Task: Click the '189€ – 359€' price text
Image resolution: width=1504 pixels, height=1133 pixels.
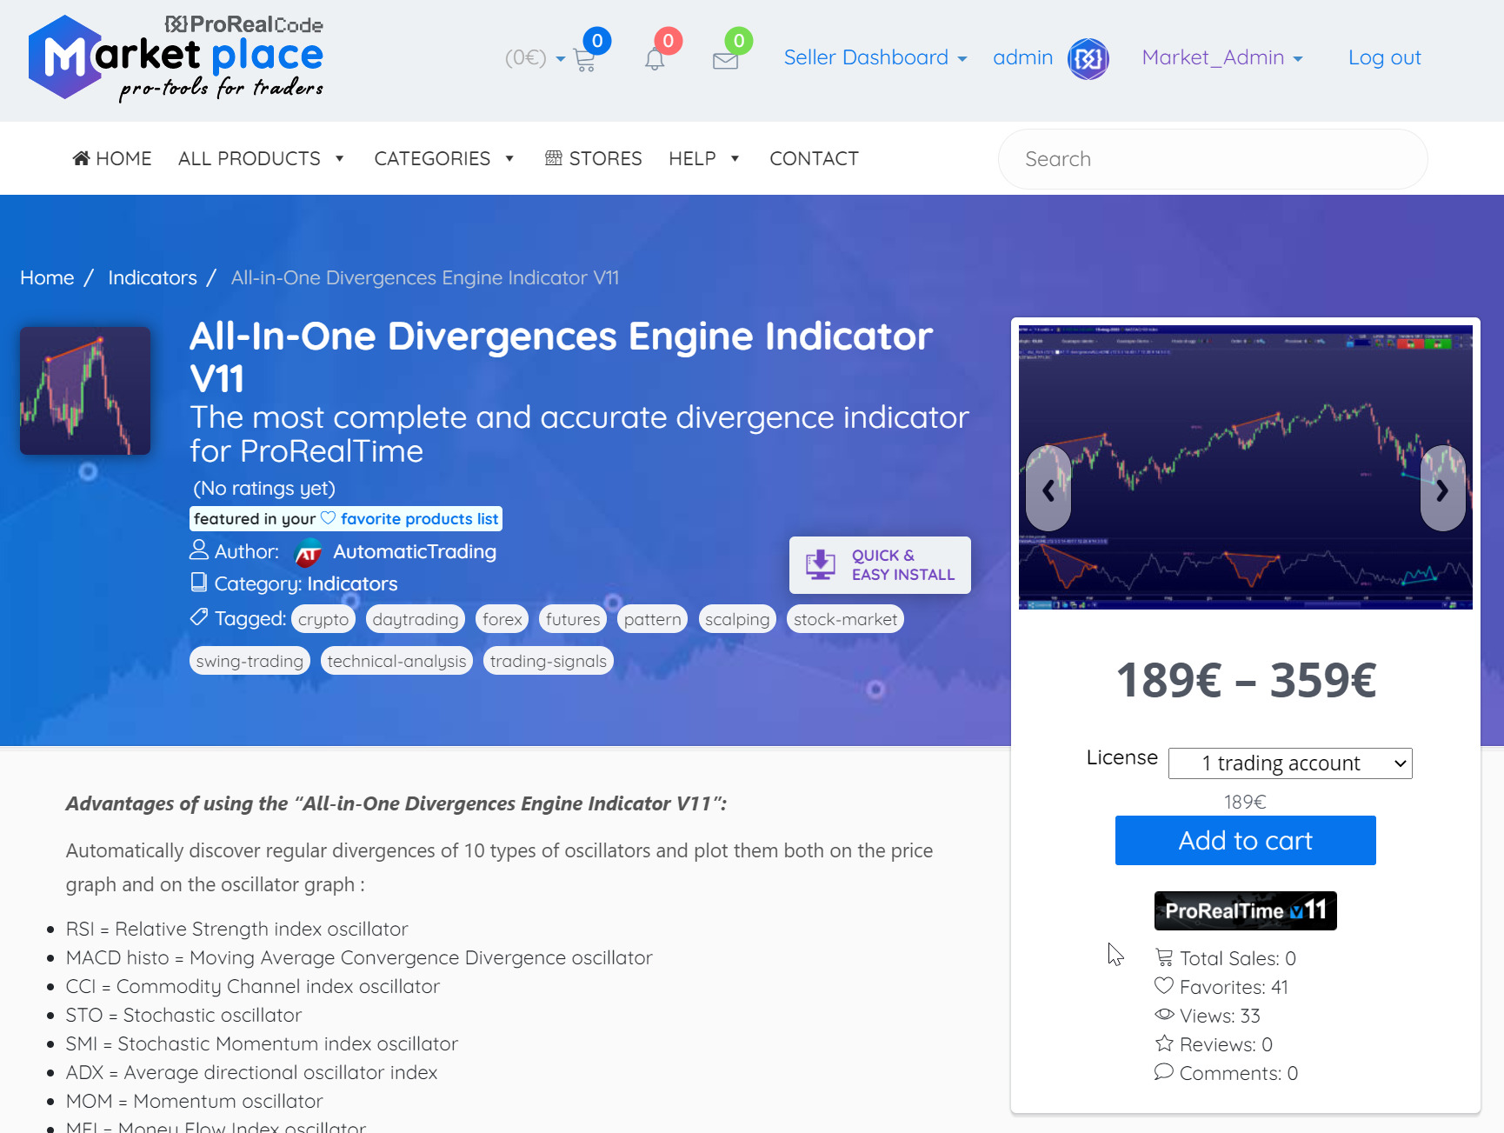Action: coord(1246,680)
